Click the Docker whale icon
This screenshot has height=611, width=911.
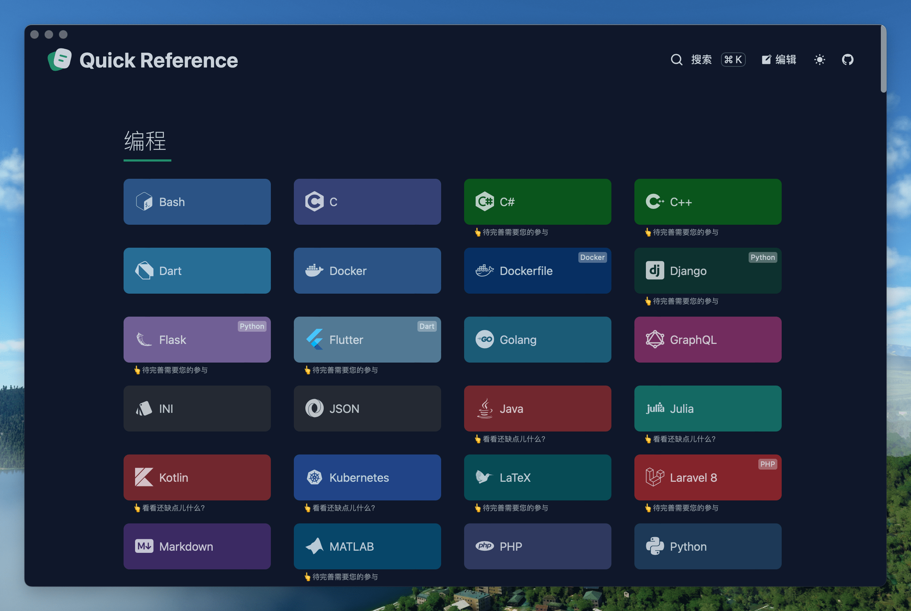point(314,270)
